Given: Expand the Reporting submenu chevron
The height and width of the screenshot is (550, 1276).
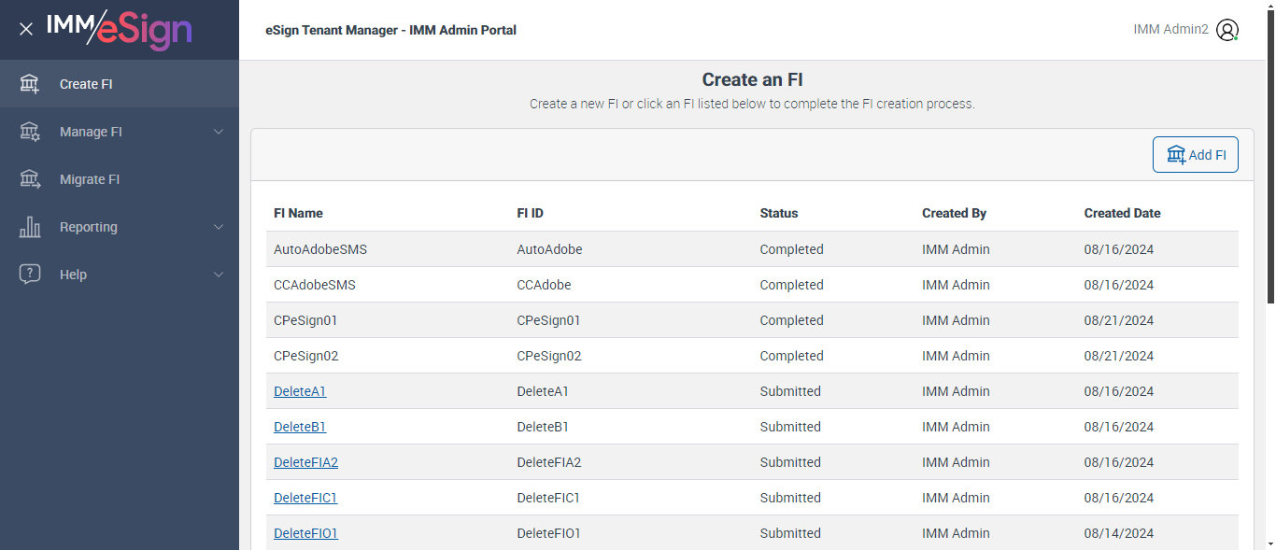Looking at the screenshot, I should tap(219, 227).
